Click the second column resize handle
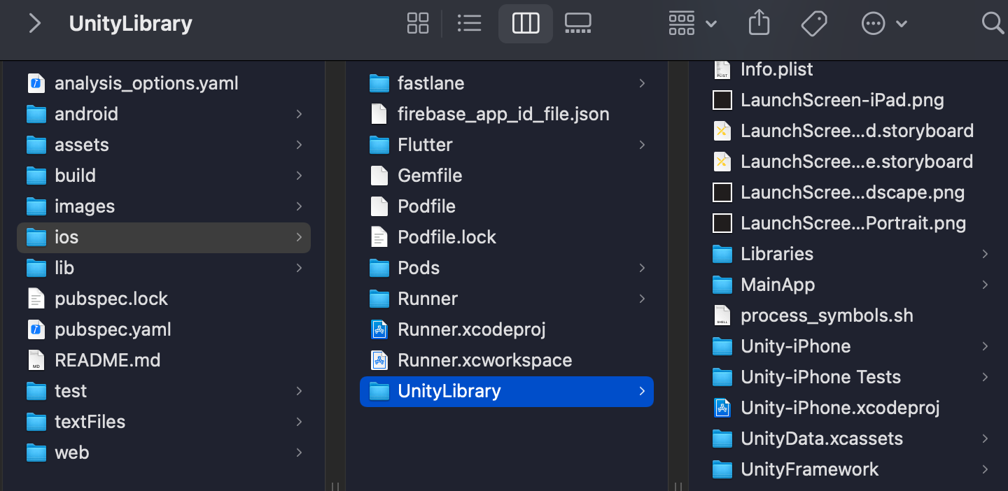Image resolution: width=1008 pixels, height=491 pixels. [678, 485]
